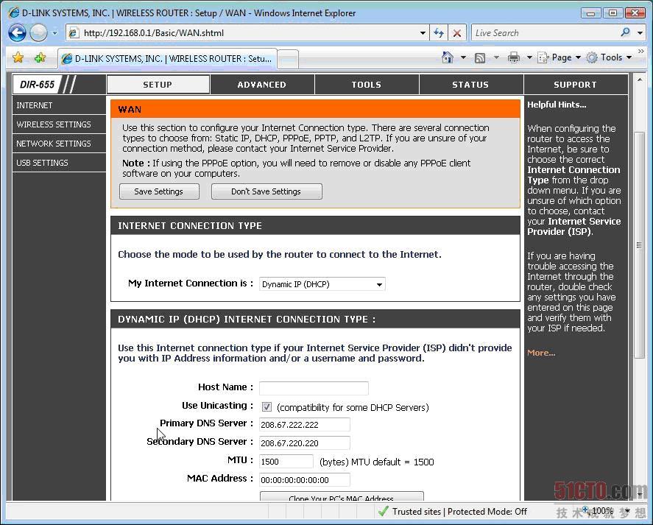Click the Internet Explorer title bar icon

[x=14, y=13]
